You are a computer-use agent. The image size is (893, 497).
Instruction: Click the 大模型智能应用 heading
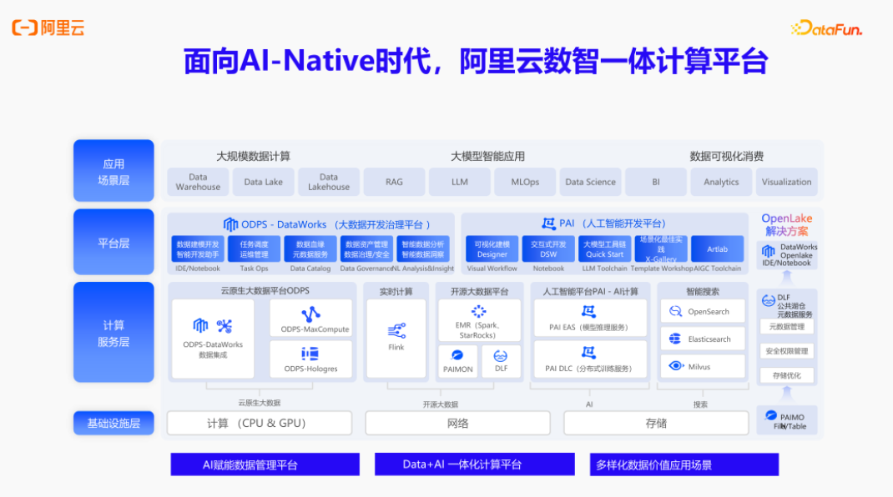(487, 156)
